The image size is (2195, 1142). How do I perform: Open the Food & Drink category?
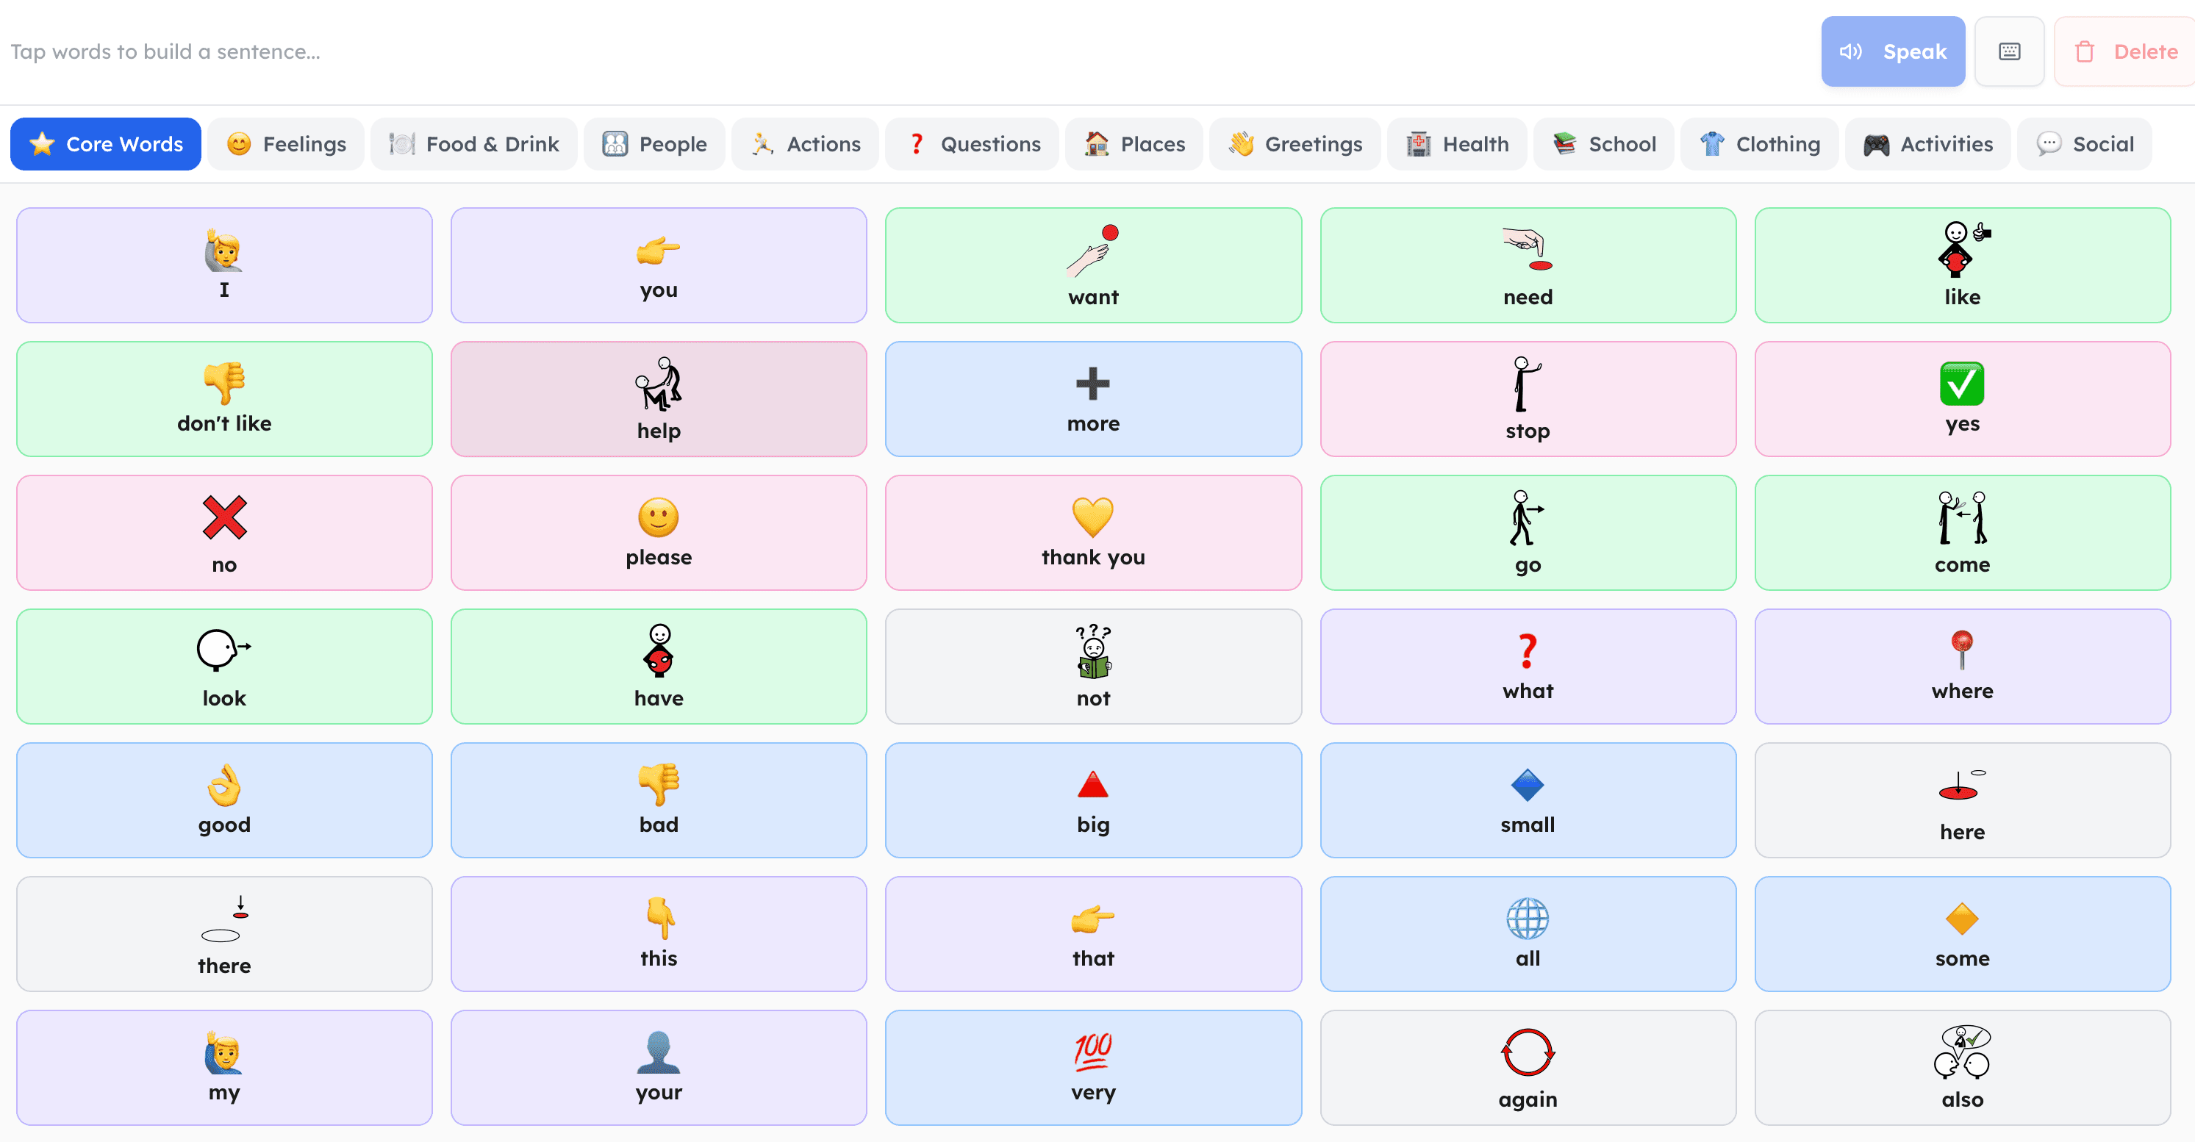pyautogui.click(x=473, y=144)
